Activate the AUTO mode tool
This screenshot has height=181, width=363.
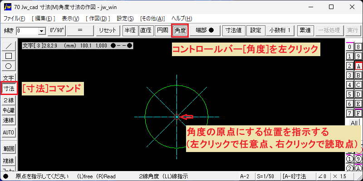point(9,133)
